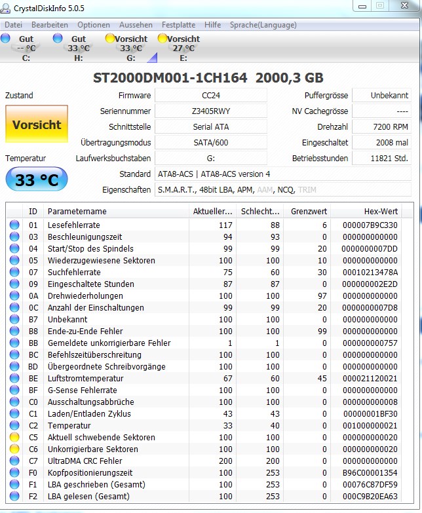
Task: Click the status icon for Laden/Entladen Zyklus
Action: click(14, 413)
